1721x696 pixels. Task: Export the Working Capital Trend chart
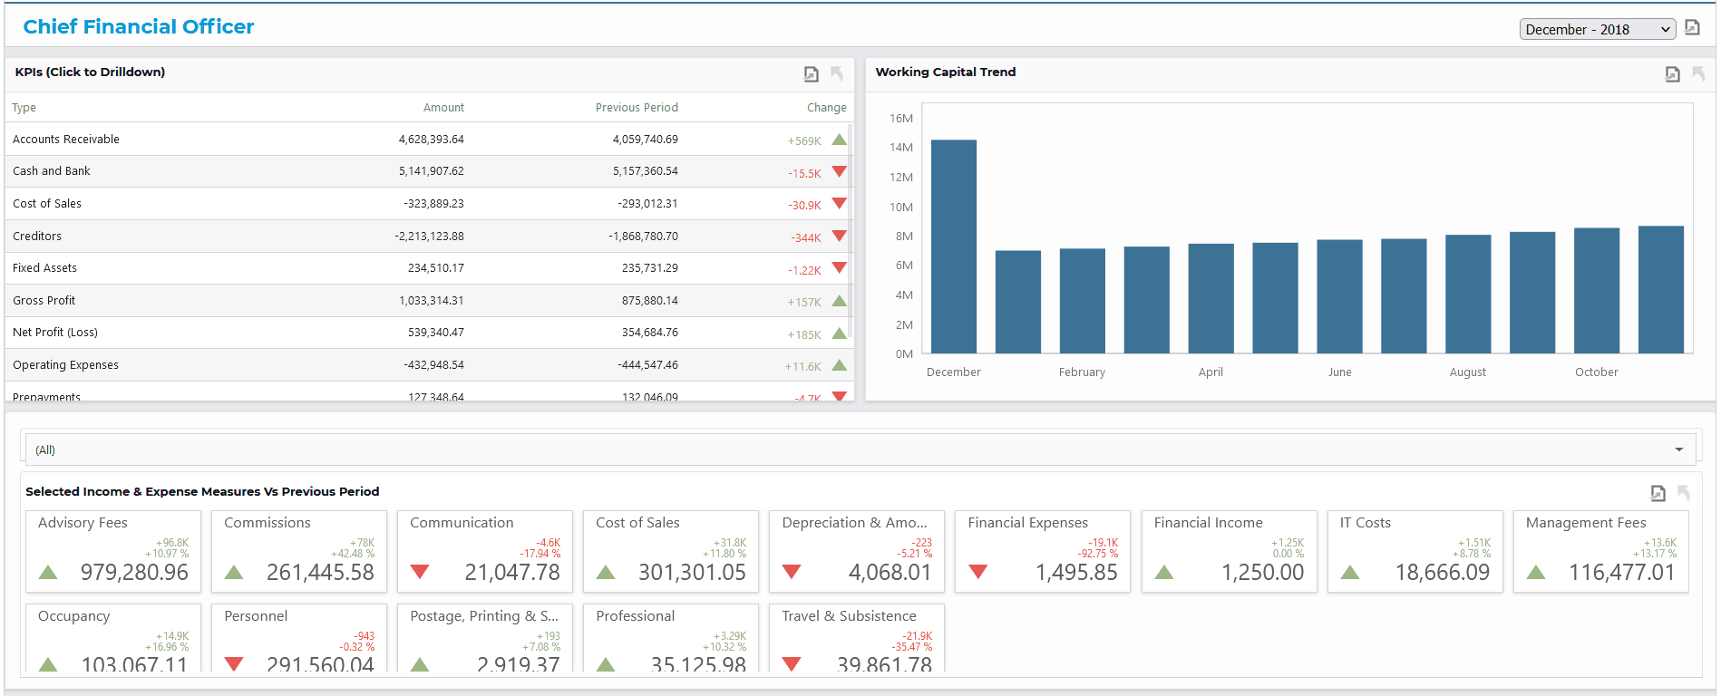(x=1673, y=74)
